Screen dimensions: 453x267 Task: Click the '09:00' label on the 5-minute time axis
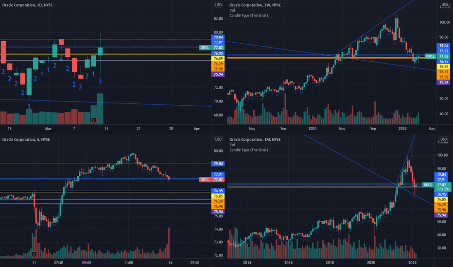point(87,263)
